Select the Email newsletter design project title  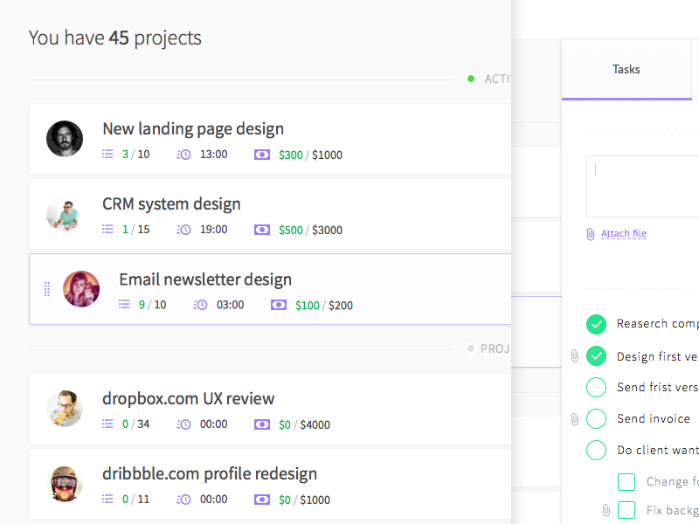(205, 279)
